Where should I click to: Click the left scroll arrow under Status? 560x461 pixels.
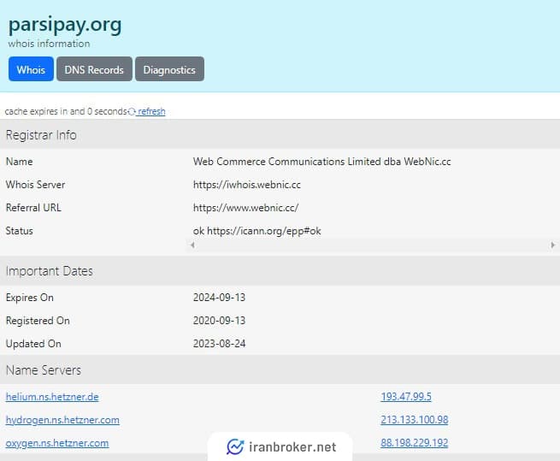[x=192, y=245]
